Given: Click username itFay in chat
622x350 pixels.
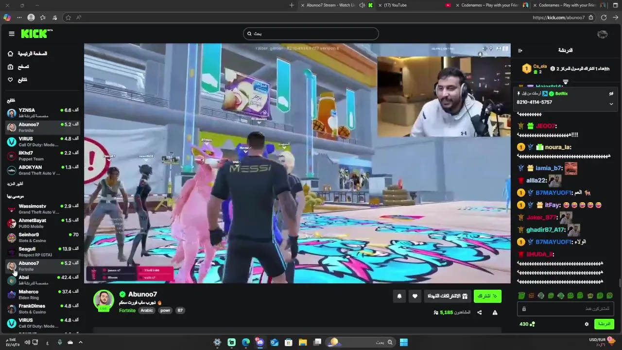Looking at the screenshot, I should click(553, 205).
